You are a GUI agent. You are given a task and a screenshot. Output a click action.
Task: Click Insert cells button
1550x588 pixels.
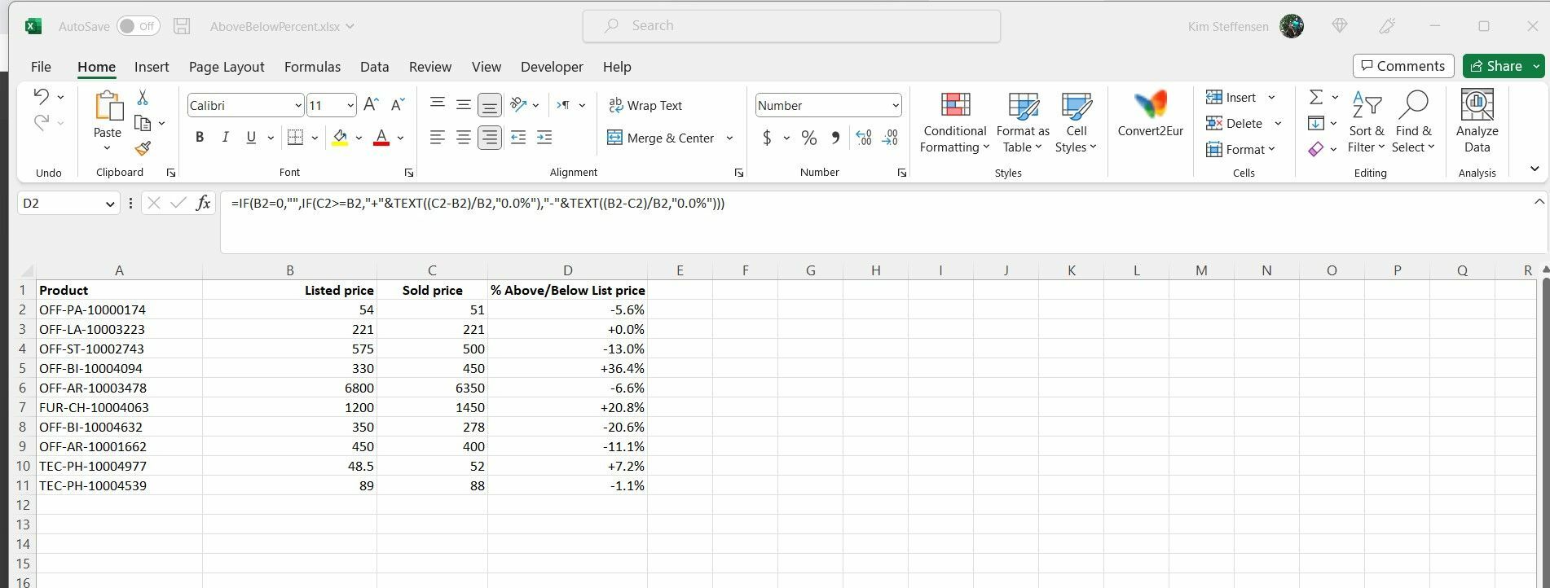tap(1231, 98)
